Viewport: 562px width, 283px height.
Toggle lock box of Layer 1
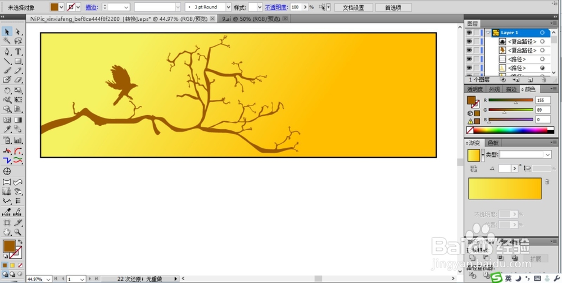tap(477, 33)
